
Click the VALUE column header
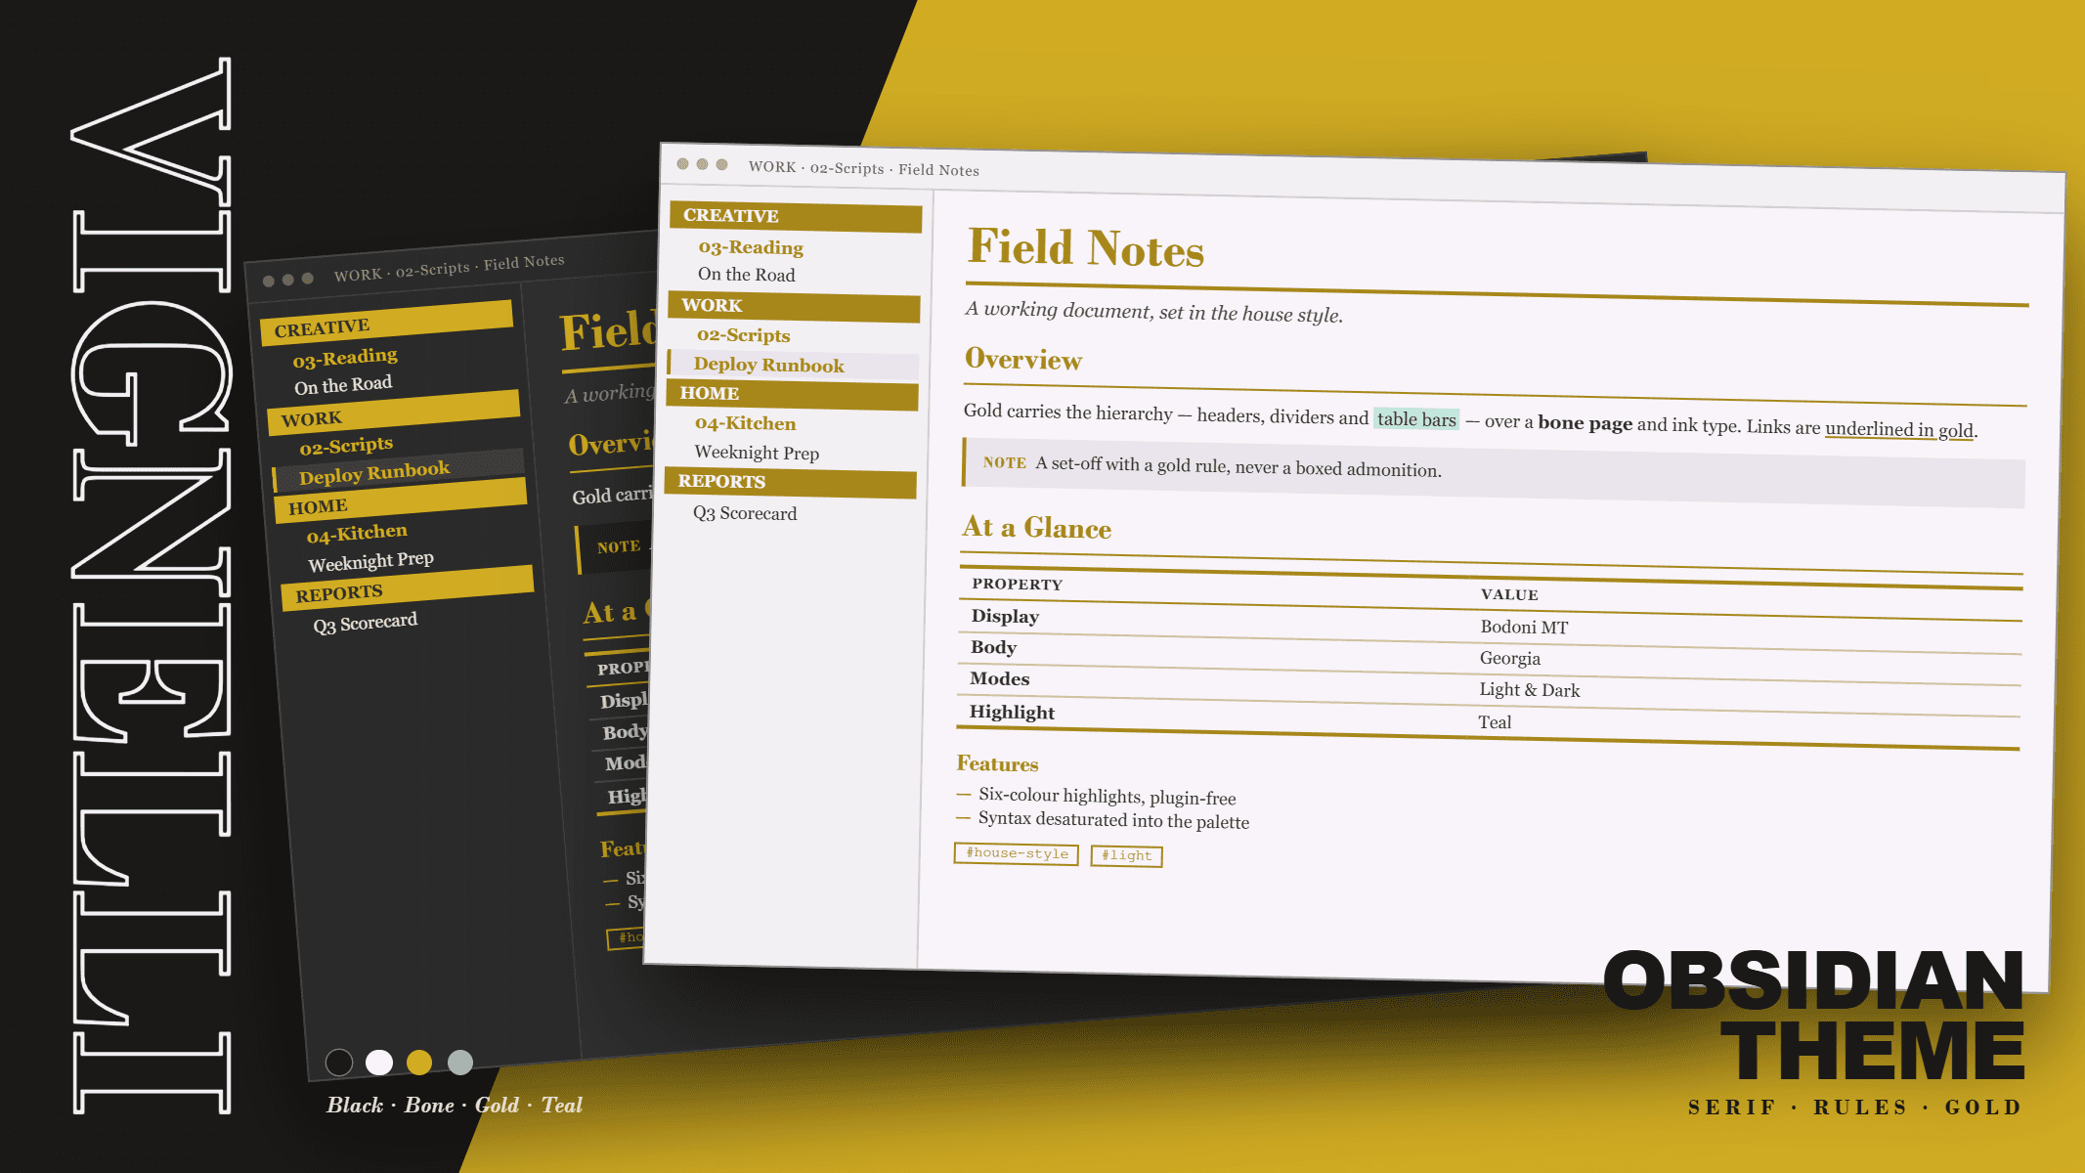(1509, 594)
